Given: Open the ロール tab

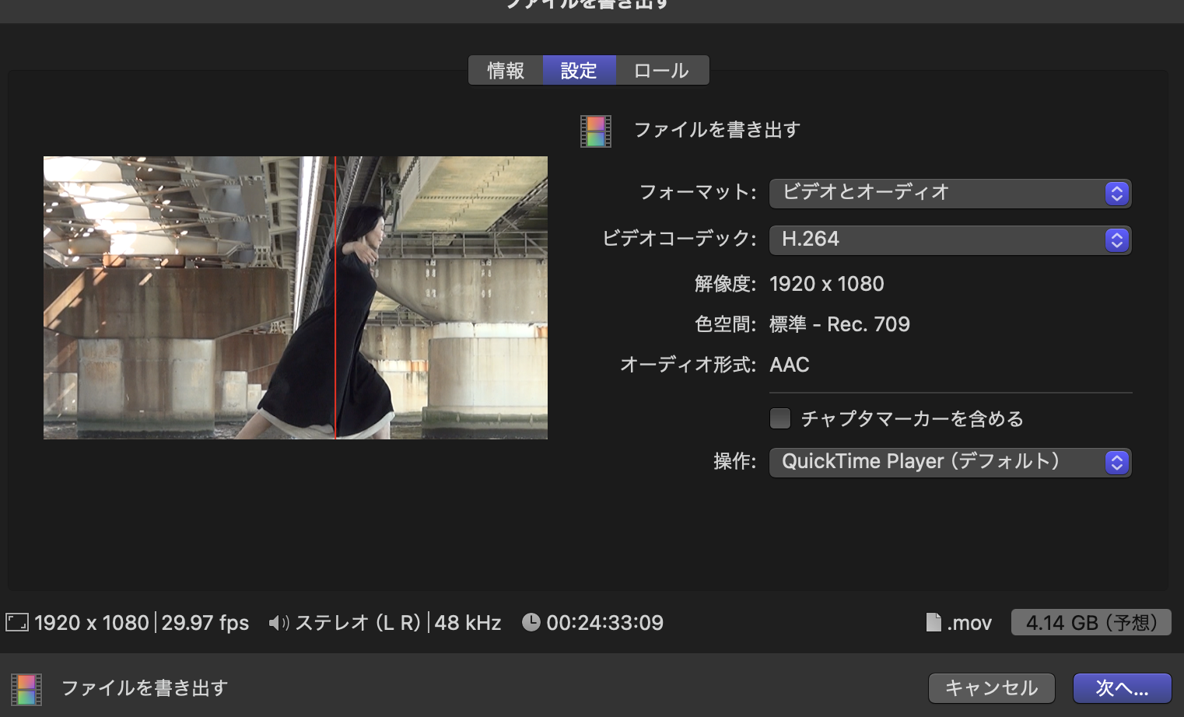Looking at the screenshot, I should (662, 71).
